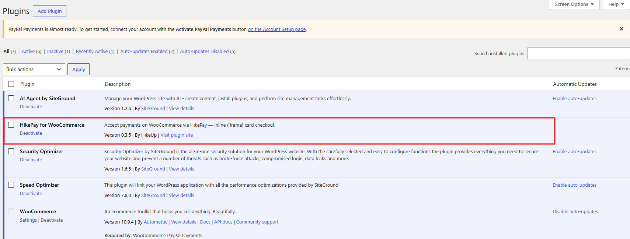The width and height of the screenshot is (630, 239).
Task: Click the Apply button
Action: click(79, 69)
